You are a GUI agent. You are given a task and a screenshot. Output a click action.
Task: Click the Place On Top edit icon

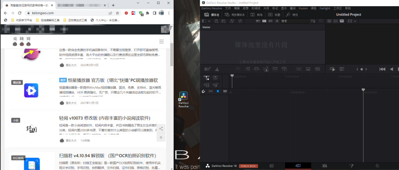coord(275,69)
